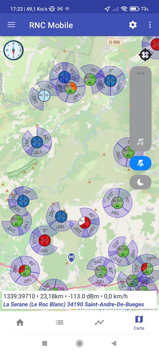Select blue tower with 0° and 120° sectors
The width and height of the screenshot is (159, 353).
110,80
